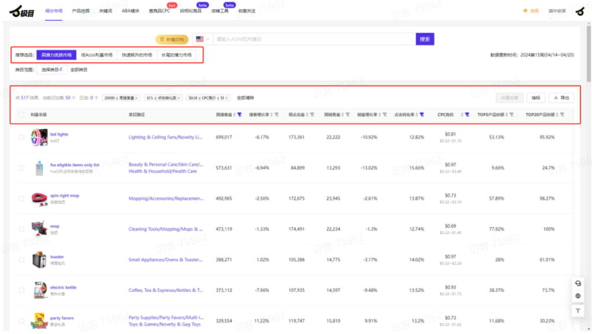The height and width of the screenshot is (334, 592).
Task: Click the filter icon on 点击转化率 column
Action: (x=422, y=115)
